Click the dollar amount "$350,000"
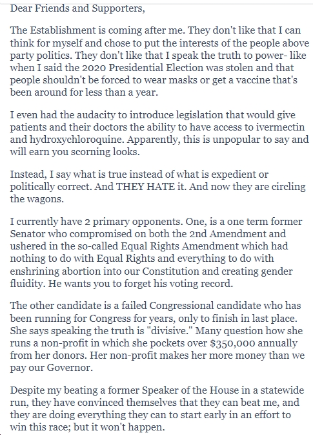The height and width of the screenshot is (435, 313). [232, 343]
